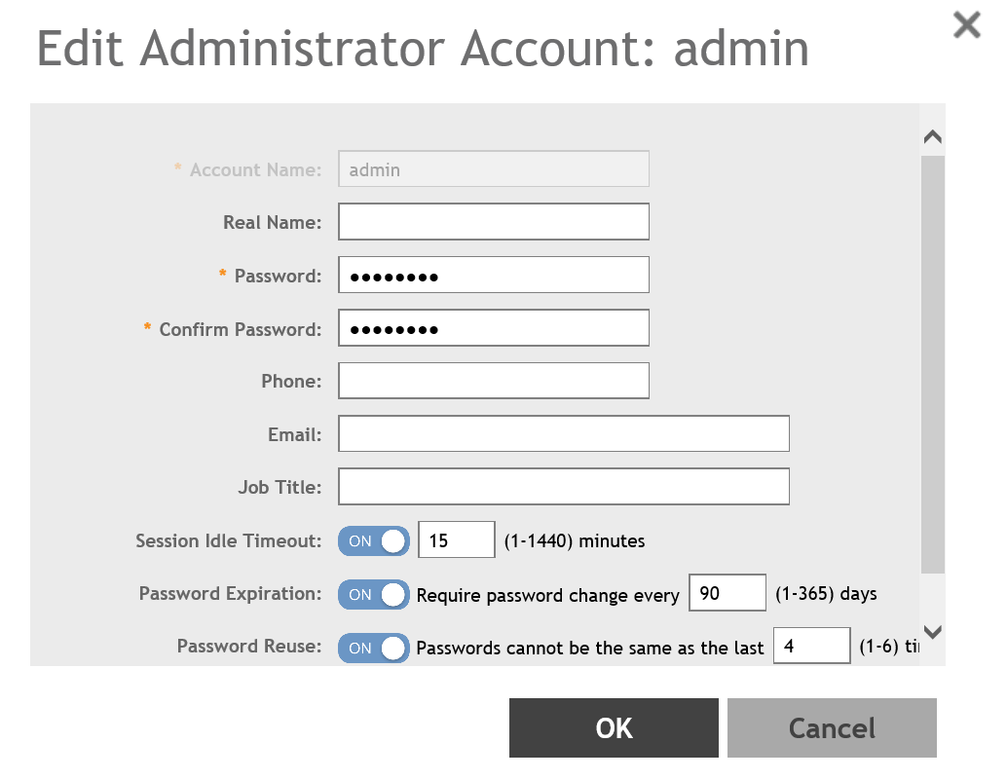Select the password expiration days field
The width and height of the screenshot is (1007, 780).
click(x=727, y=593)
